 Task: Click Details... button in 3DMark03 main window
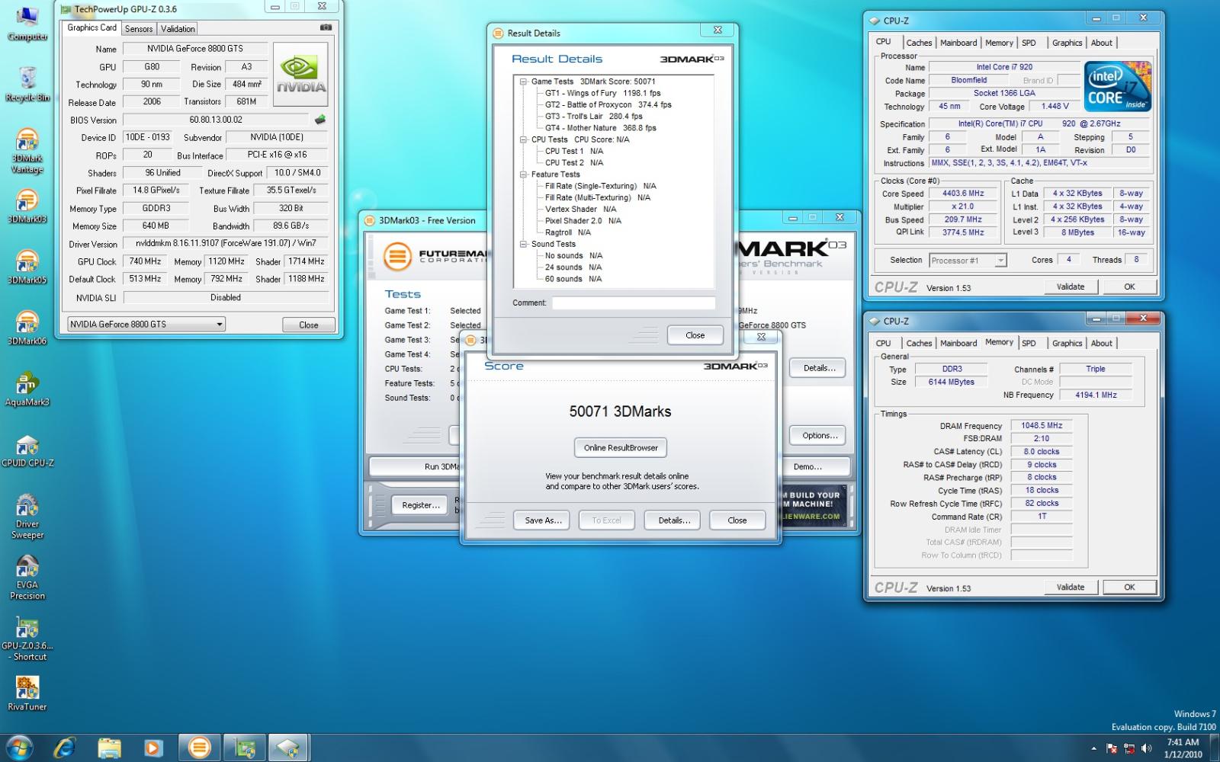tap(819, 367)
